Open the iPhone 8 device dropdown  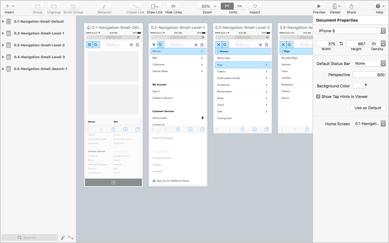351,31
